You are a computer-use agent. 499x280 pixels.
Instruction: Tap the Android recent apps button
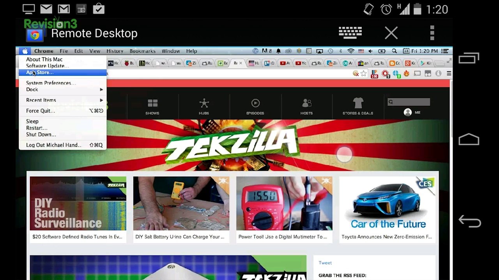[469, 58]
